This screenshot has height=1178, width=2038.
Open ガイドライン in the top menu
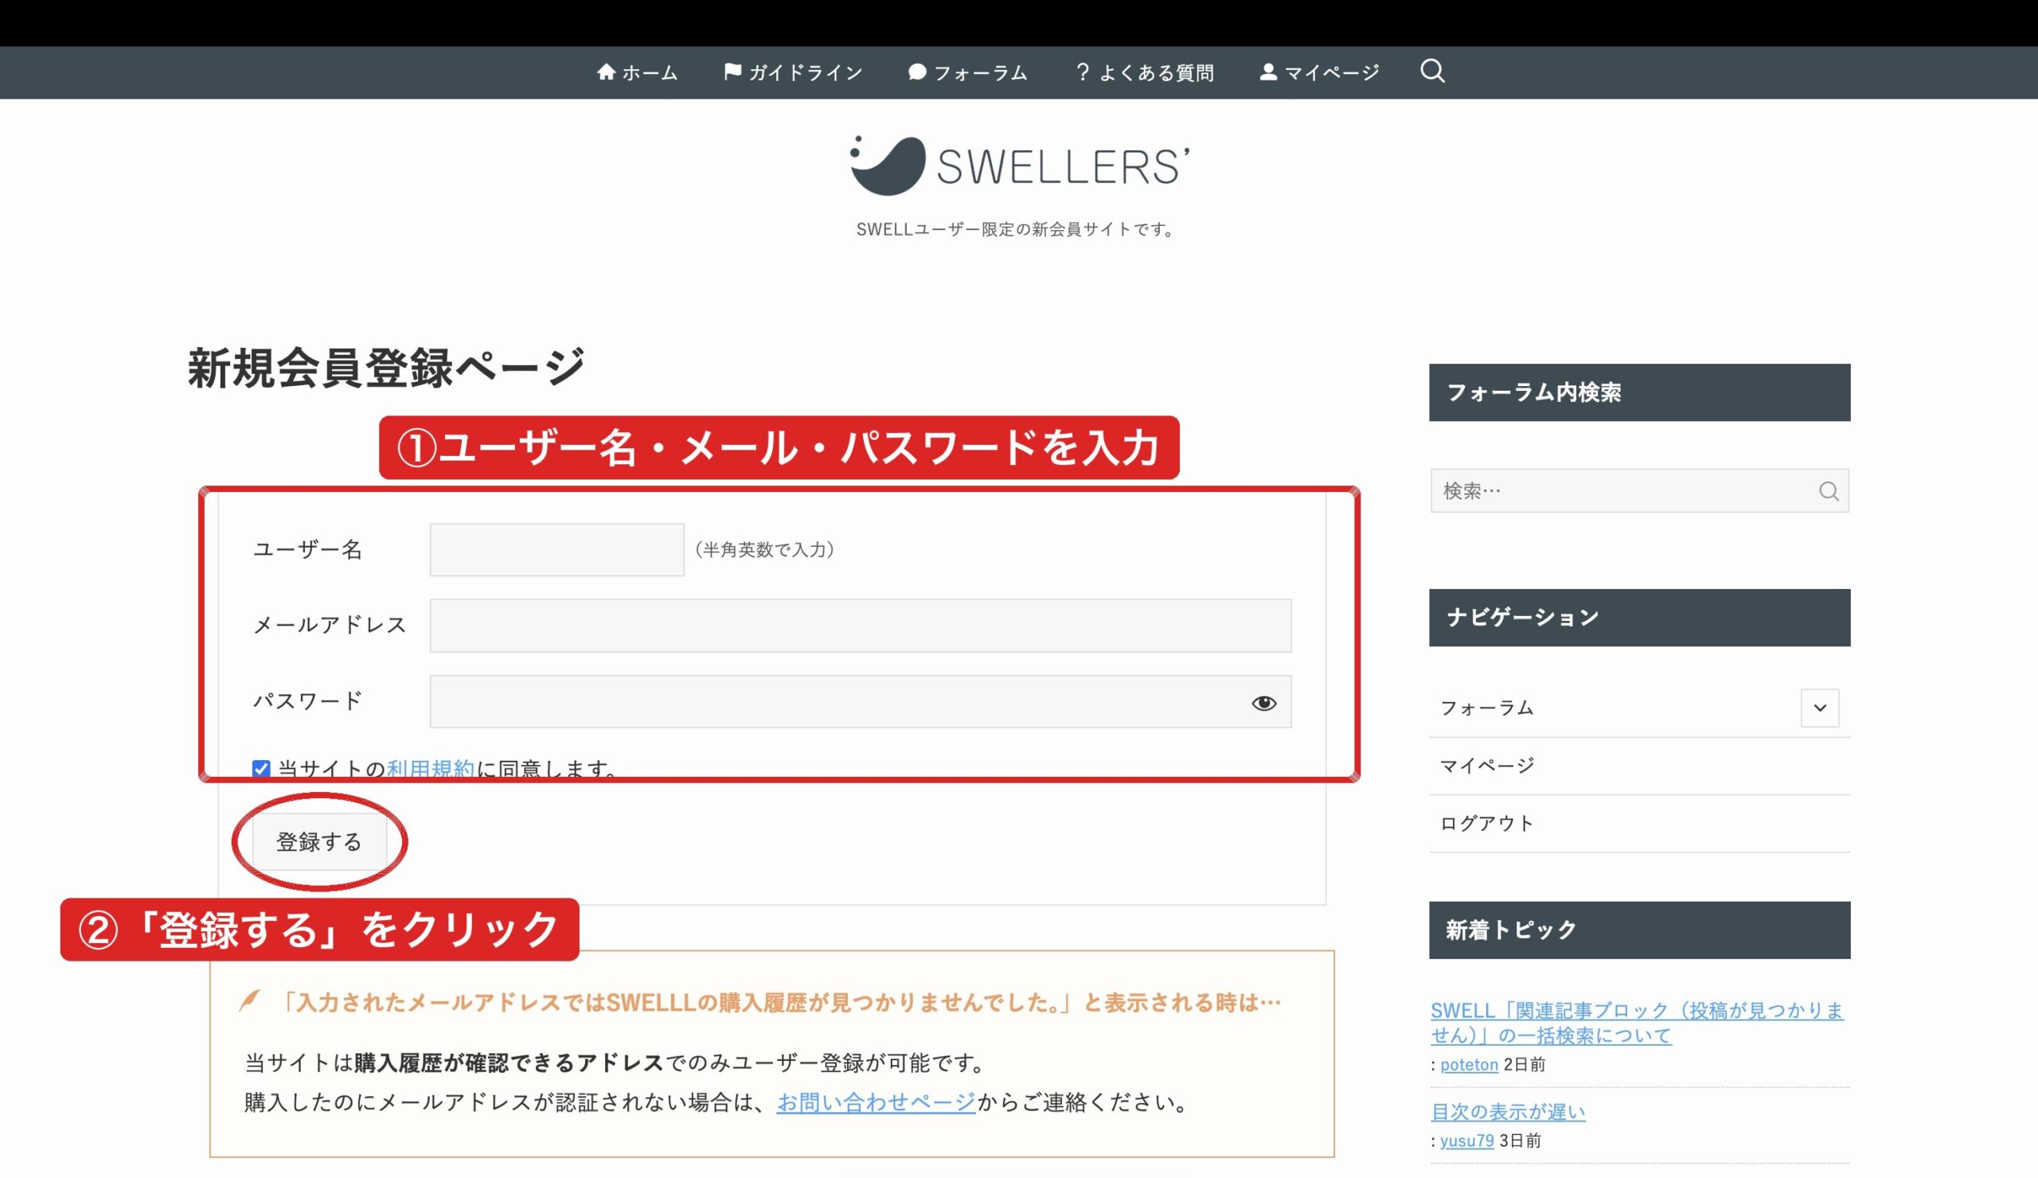tap(794, 72)
